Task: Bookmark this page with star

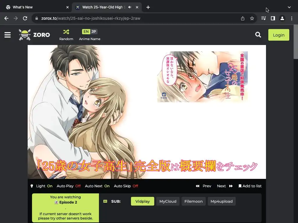Action: pos(252,18)
